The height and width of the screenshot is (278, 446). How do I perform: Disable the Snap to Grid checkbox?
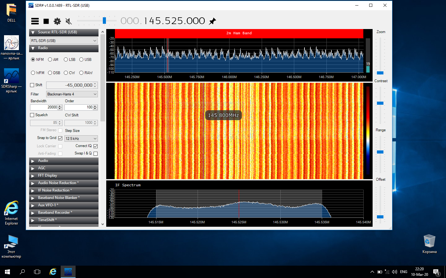pyautogui.click(x=60, y=138)
